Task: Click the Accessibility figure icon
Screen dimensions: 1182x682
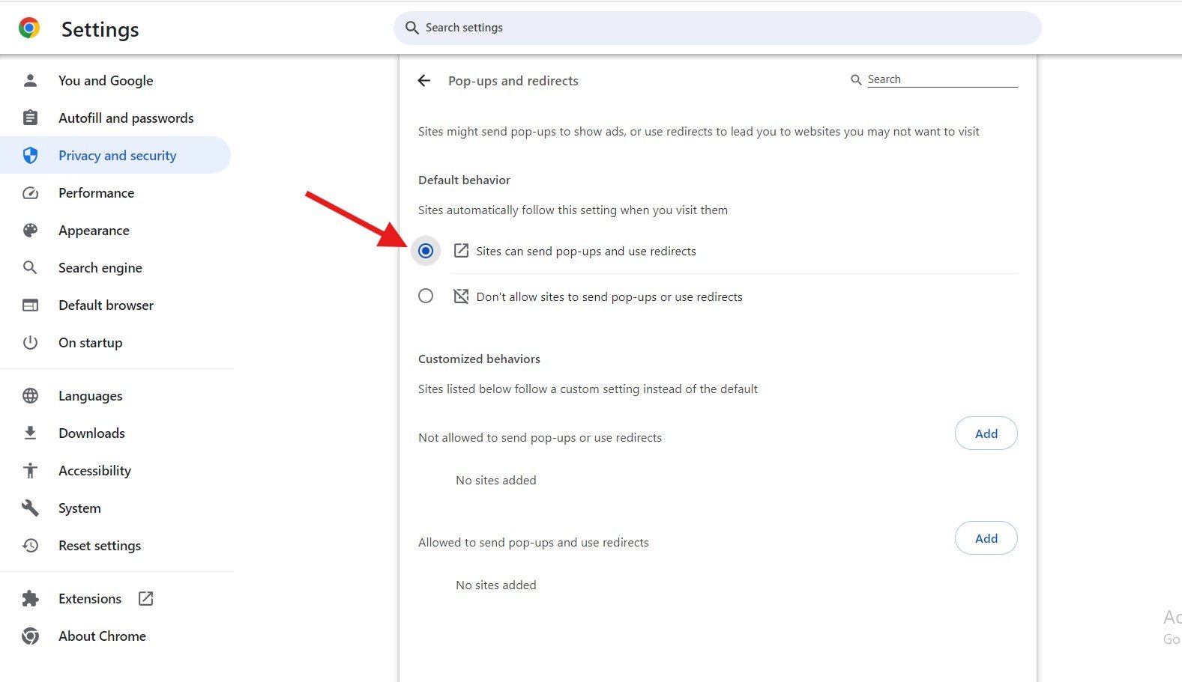Action: 30,470
